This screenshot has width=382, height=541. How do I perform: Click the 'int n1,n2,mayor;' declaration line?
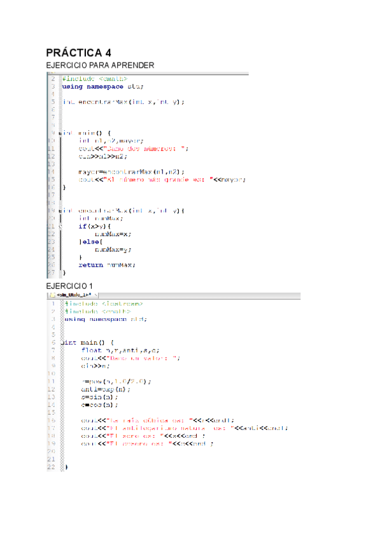(111, 141)
